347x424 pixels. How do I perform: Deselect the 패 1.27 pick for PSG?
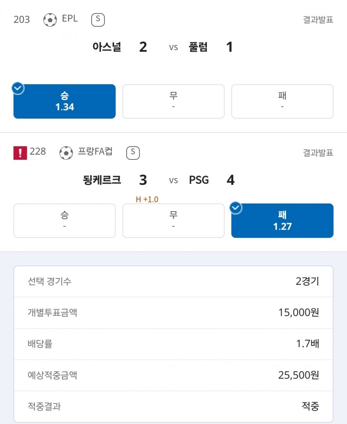coord(282,221)
